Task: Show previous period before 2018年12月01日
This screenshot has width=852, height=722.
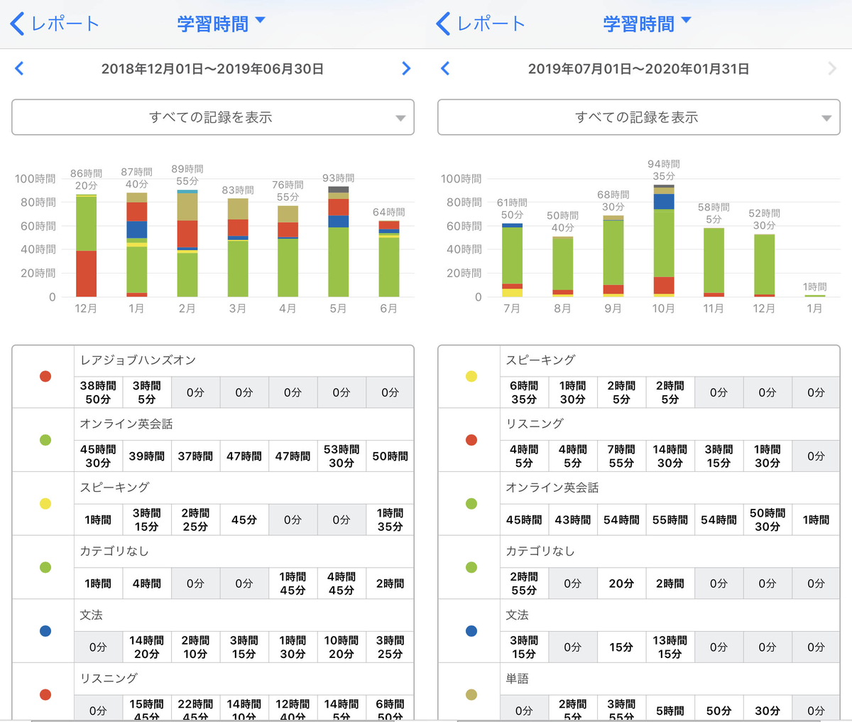Action: click(x=19, y=68)
